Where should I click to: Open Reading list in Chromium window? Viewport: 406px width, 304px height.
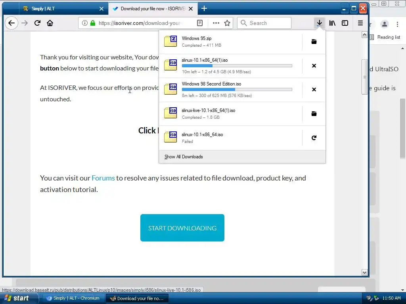click(385, 37)
